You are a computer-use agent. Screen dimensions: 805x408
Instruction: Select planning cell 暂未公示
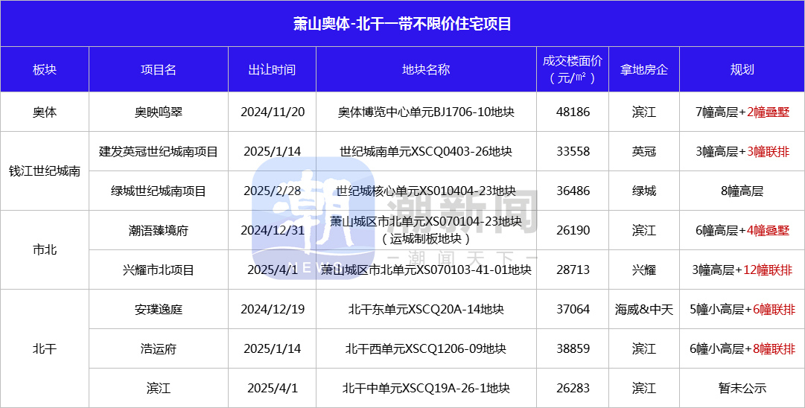point(742,389)
